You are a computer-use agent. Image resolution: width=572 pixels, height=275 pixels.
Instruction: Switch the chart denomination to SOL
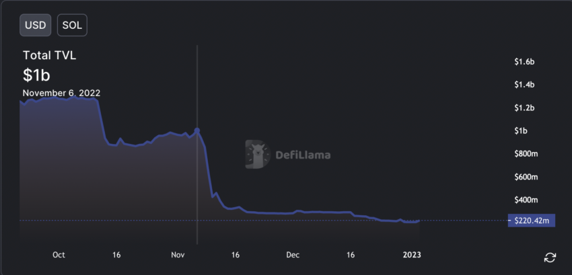(72, 25)
